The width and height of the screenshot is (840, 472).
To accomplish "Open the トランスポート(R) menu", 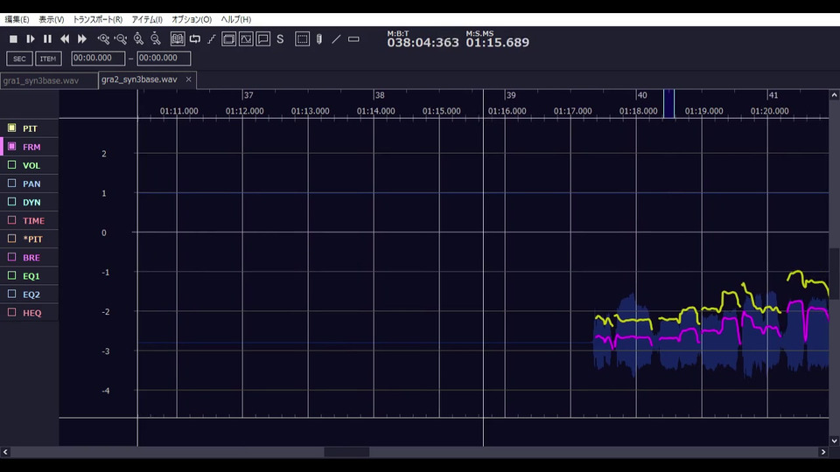I will tap(97, 19).
